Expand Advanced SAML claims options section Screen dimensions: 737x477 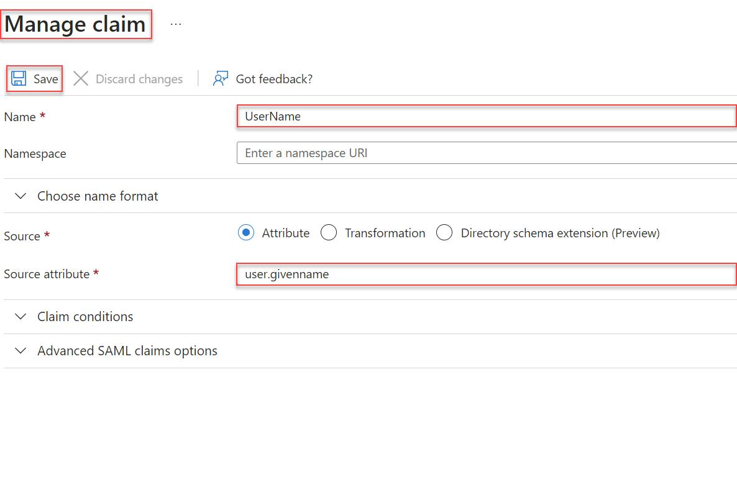(x=127, y=351)
